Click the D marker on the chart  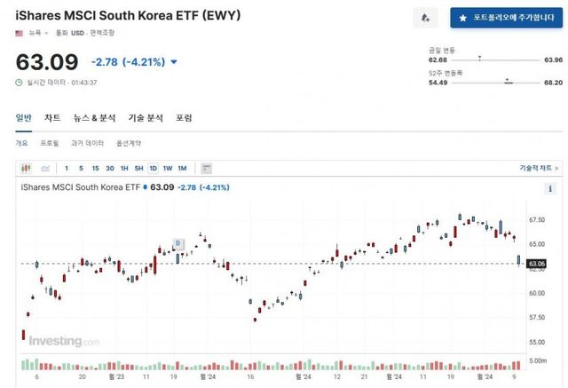(x=177, y=242)
